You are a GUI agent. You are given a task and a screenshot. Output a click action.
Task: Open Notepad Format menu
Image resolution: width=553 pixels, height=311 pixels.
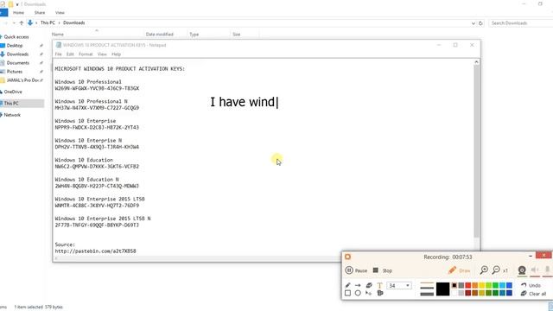point(86,54)
